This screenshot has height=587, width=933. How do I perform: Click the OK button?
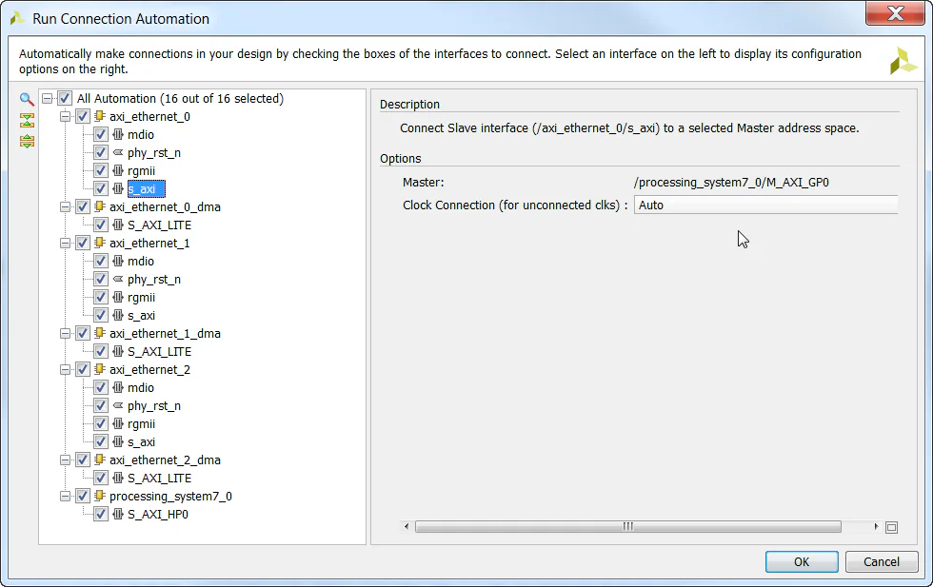point(801,561)
